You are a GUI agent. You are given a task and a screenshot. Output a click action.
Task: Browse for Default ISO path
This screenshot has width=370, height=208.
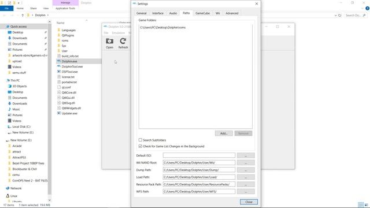(246, 155)
